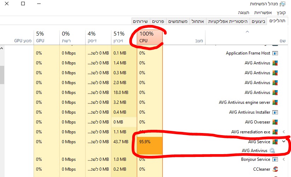Select the CCleaner name text
Viewport: 291px width, 177px height.
[262, 169]
